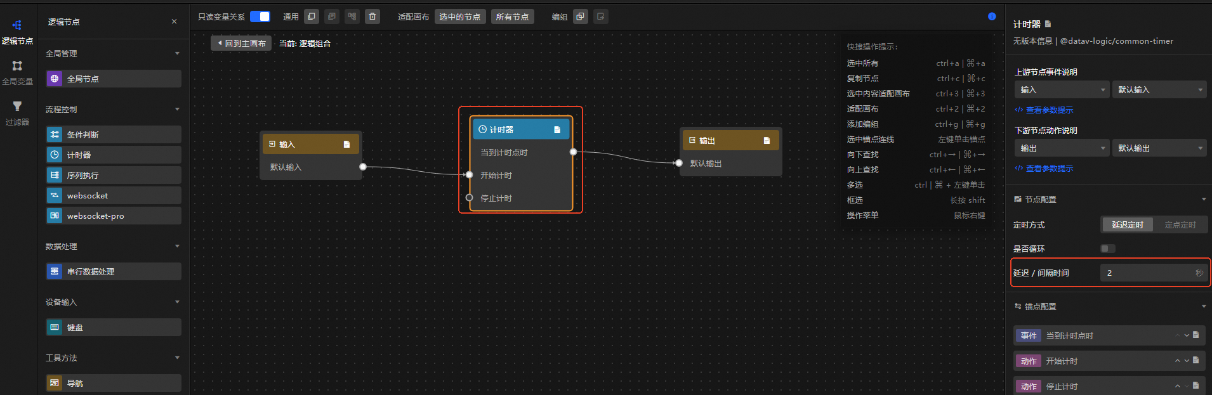Open document icon on 输出 node
This screenshot has width=1212, height=395.
(767, 141)
